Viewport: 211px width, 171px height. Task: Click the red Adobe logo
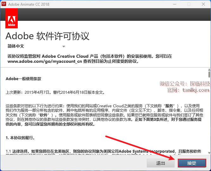(12, 19)
